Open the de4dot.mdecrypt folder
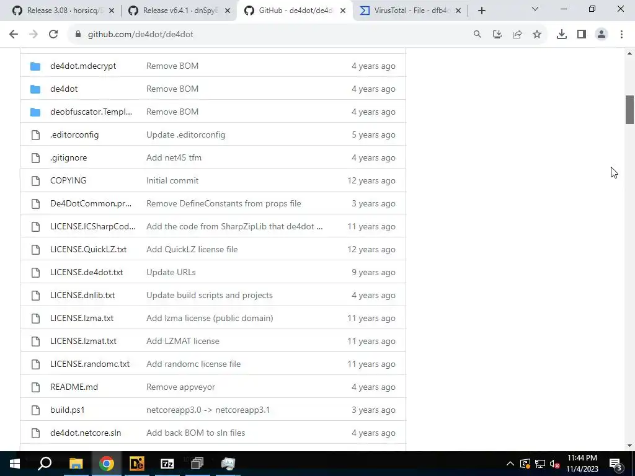Screen dimensions: 635x476 83,66
